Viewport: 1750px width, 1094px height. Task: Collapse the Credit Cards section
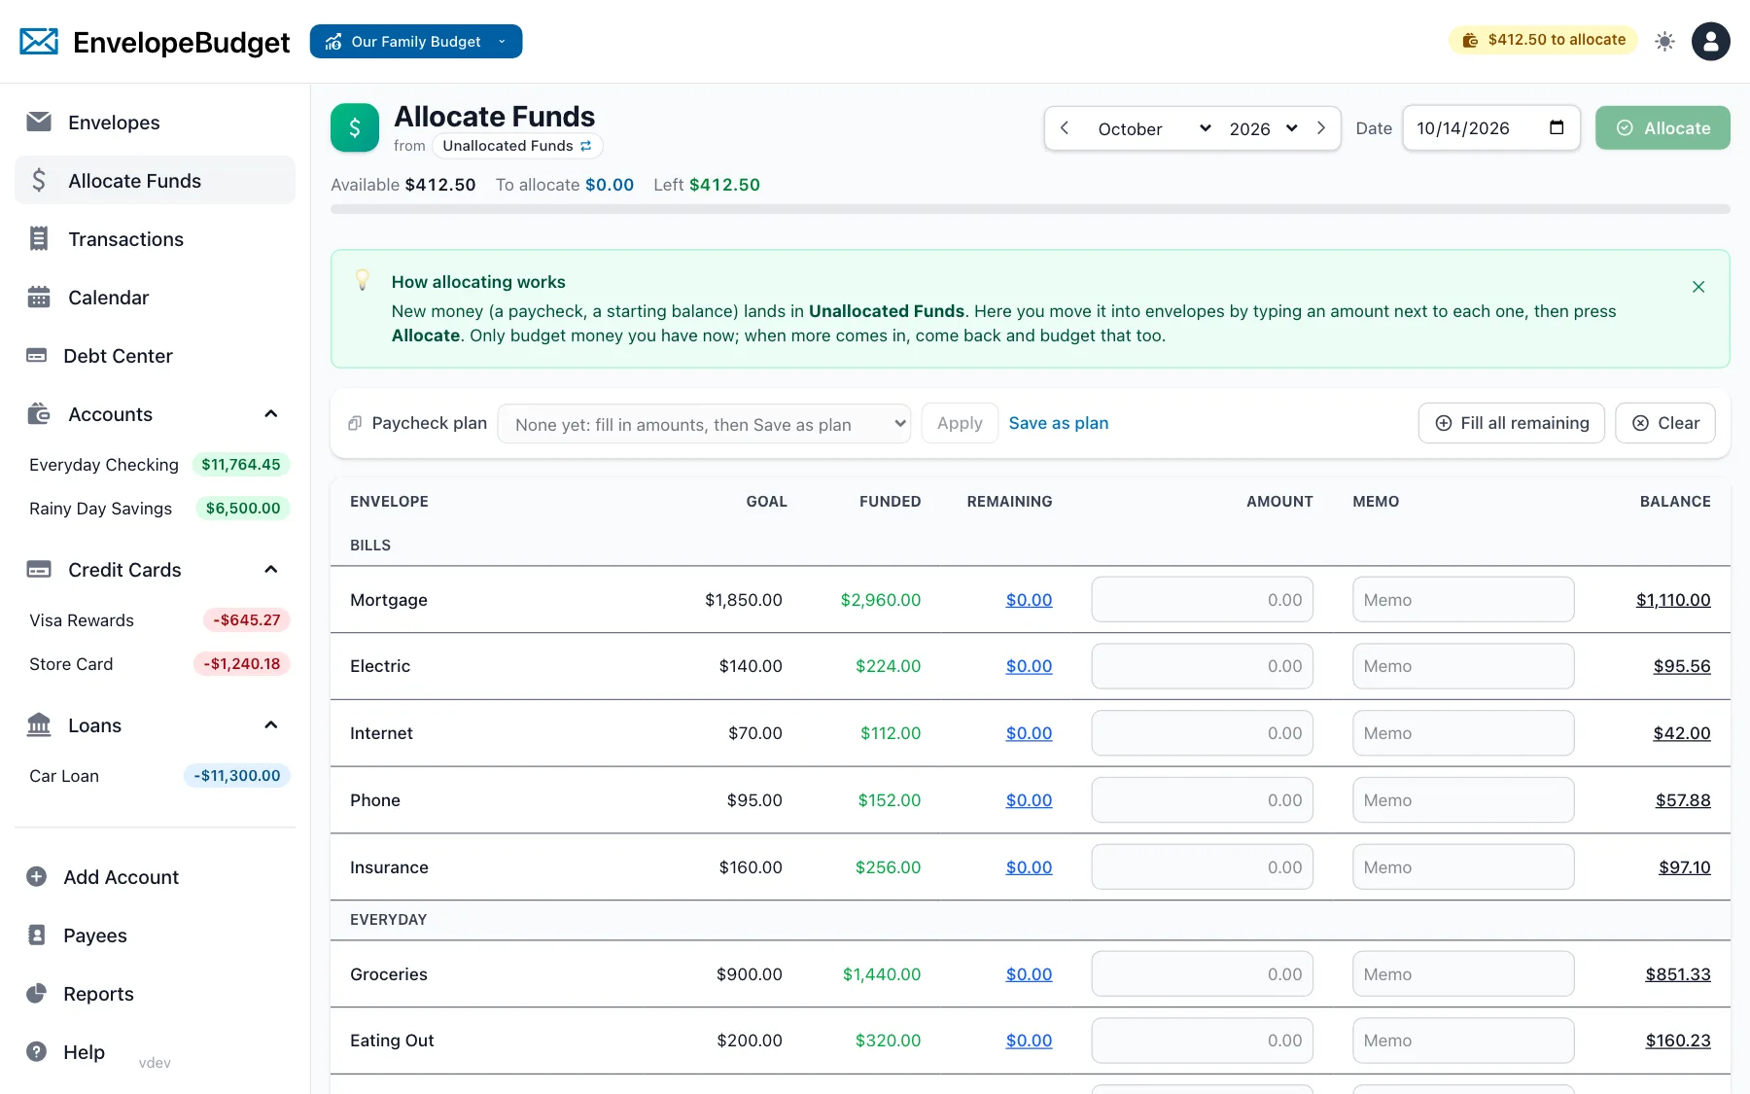(271, 570)
